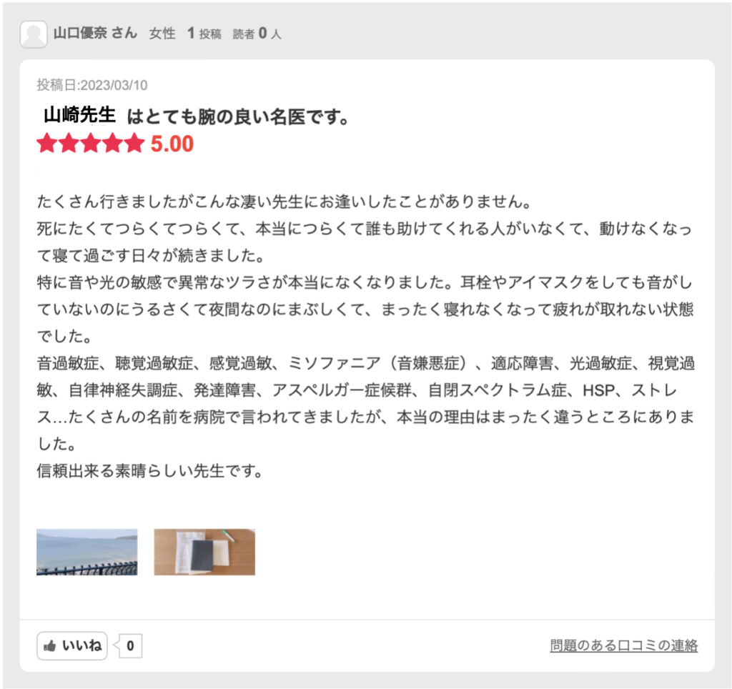Click the title text はとても腕の良い名医です。
Image resolution: width=732 pixels, height=689 pixels.
239,117
